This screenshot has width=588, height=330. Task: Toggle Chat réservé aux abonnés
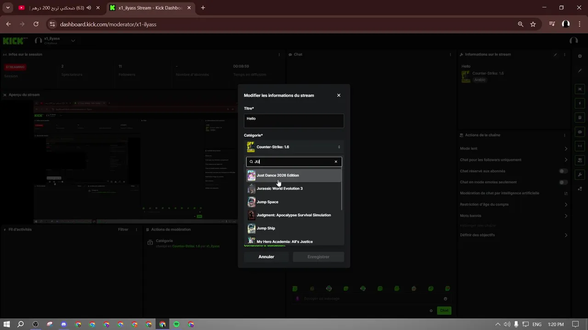563,171
